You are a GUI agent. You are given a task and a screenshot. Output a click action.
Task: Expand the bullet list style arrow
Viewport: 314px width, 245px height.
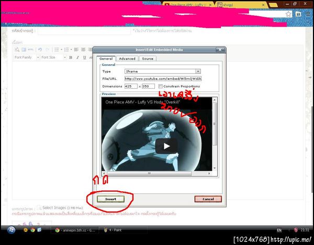tap(61, 50)
